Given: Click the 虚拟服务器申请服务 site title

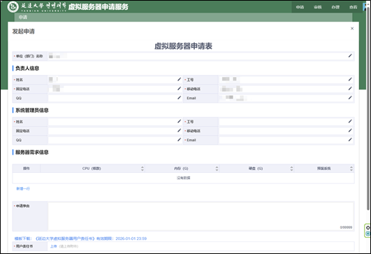Looking at the screenshot, I should click(x=99, y=7).
